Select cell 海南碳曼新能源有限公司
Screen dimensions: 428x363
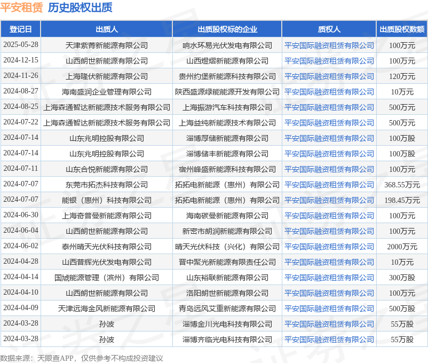pyautogui.click(x=227, y=216)
